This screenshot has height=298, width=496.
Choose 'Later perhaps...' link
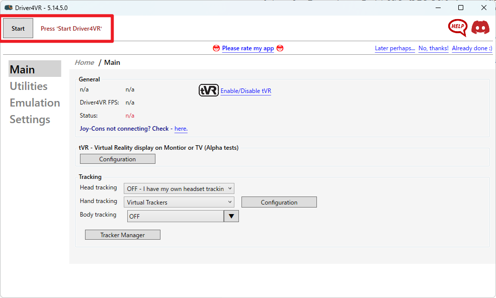pos(395,48)
